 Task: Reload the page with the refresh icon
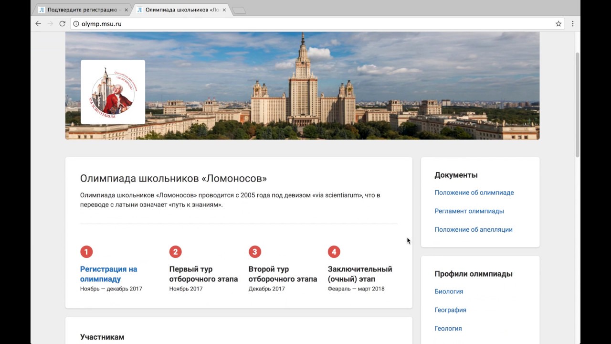pos(62,23)
